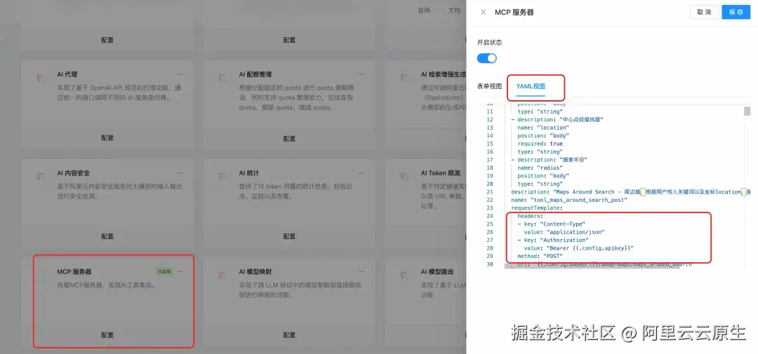
Task: Click the AI 模型路由 card title
Action: pos(437,271)
